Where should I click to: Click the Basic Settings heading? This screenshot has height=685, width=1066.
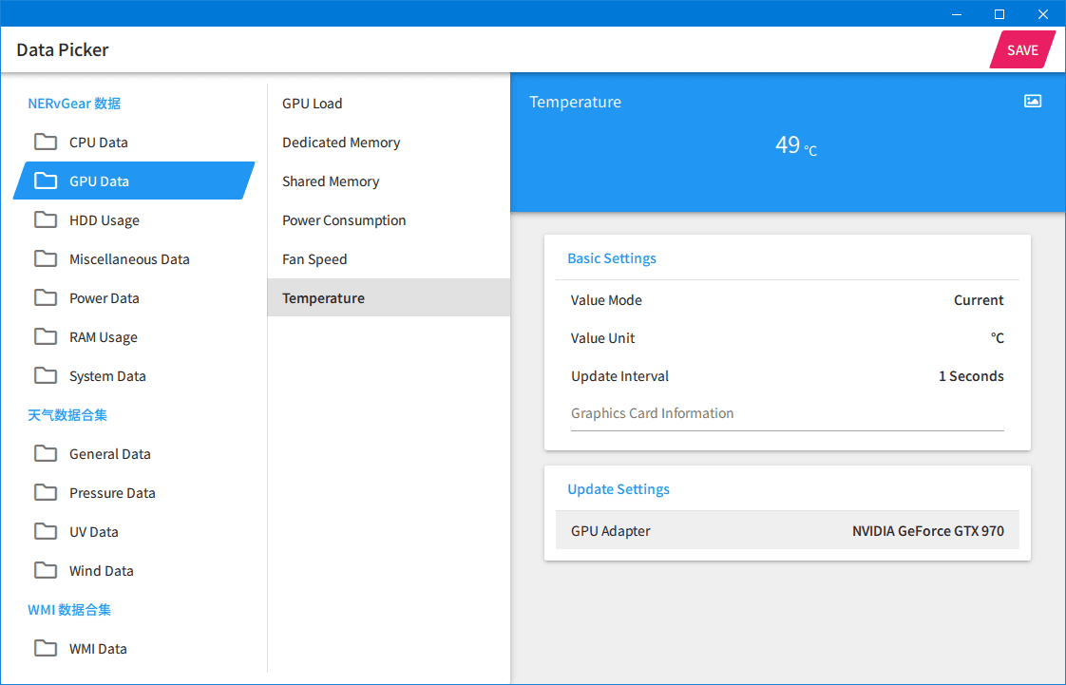[x=612, y=258]
